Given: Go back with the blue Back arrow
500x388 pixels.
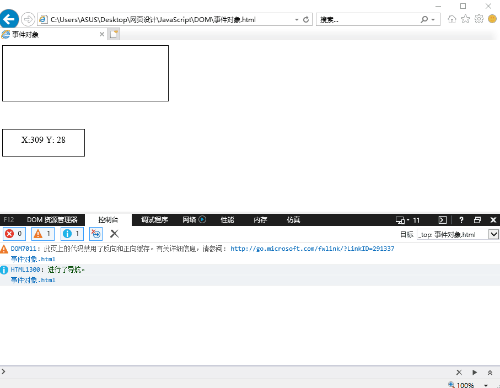Looking at the screenshot, I should coord(9,19).
